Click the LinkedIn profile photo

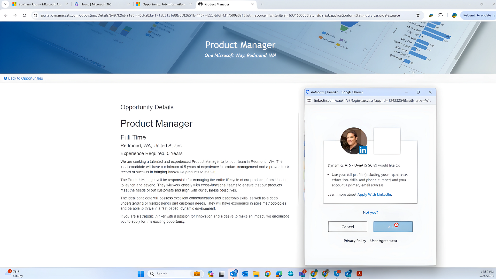click(353, 141)
